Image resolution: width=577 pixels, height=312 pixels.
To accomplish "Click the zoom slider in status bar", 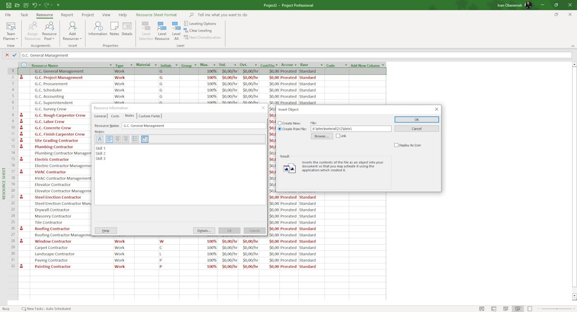I will 556,309.
